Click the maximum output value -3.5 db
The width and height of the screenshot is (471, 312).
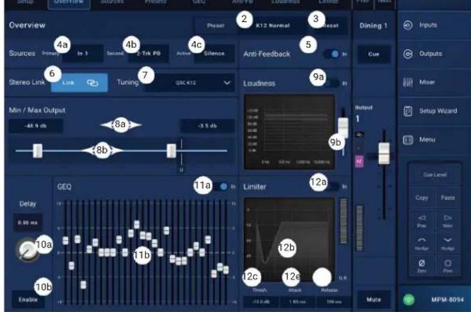(207, 126)
